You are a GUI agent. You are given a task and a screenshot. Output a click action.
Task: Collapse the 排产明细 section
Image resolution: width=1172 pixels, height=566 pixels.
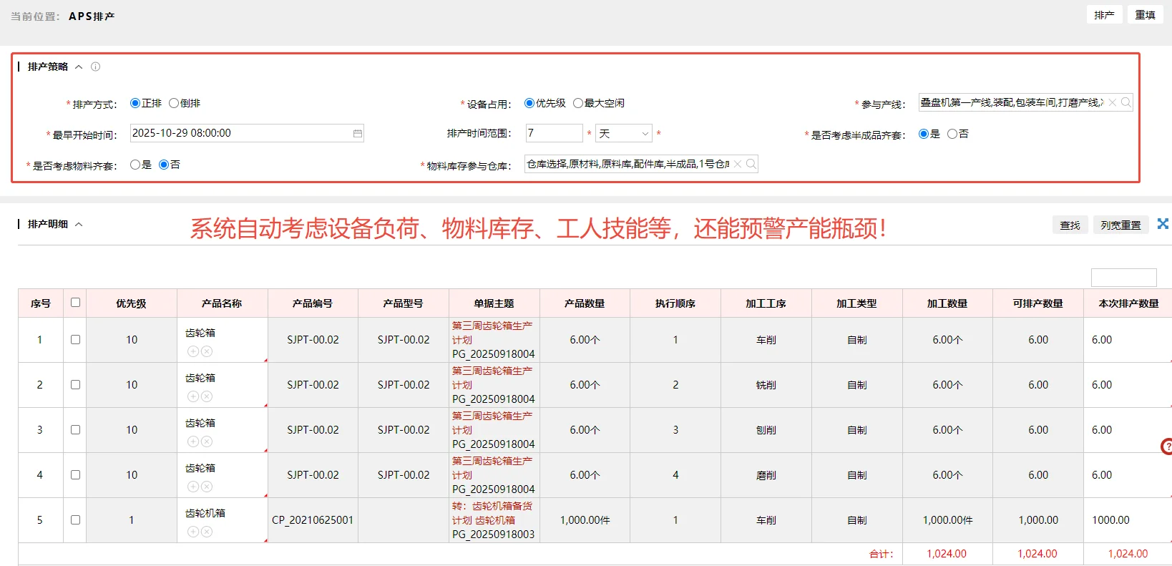(79, 224)
